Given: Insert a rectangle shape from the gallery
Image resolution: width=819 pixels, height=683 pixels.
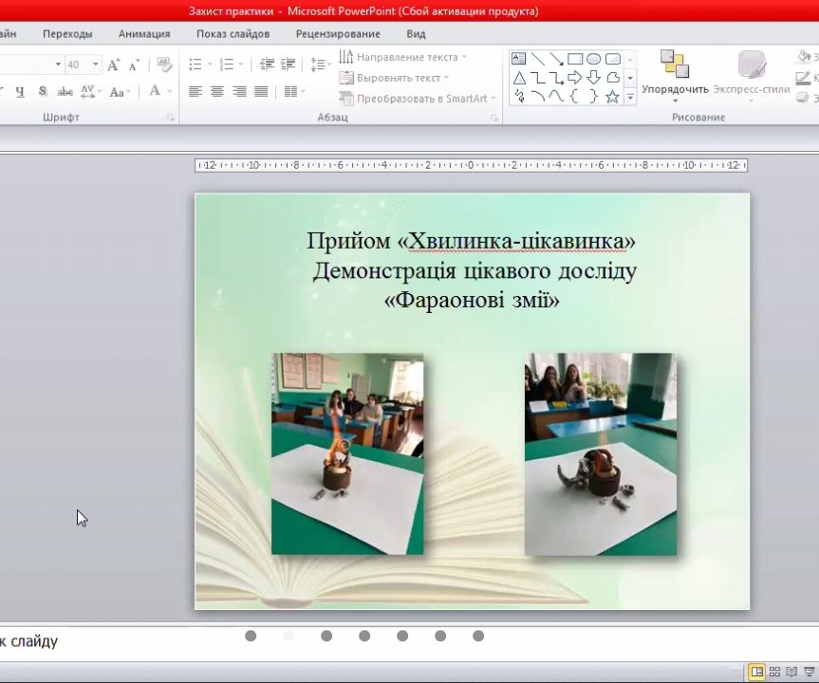Looking at the screenshot, I should [575, 58].
